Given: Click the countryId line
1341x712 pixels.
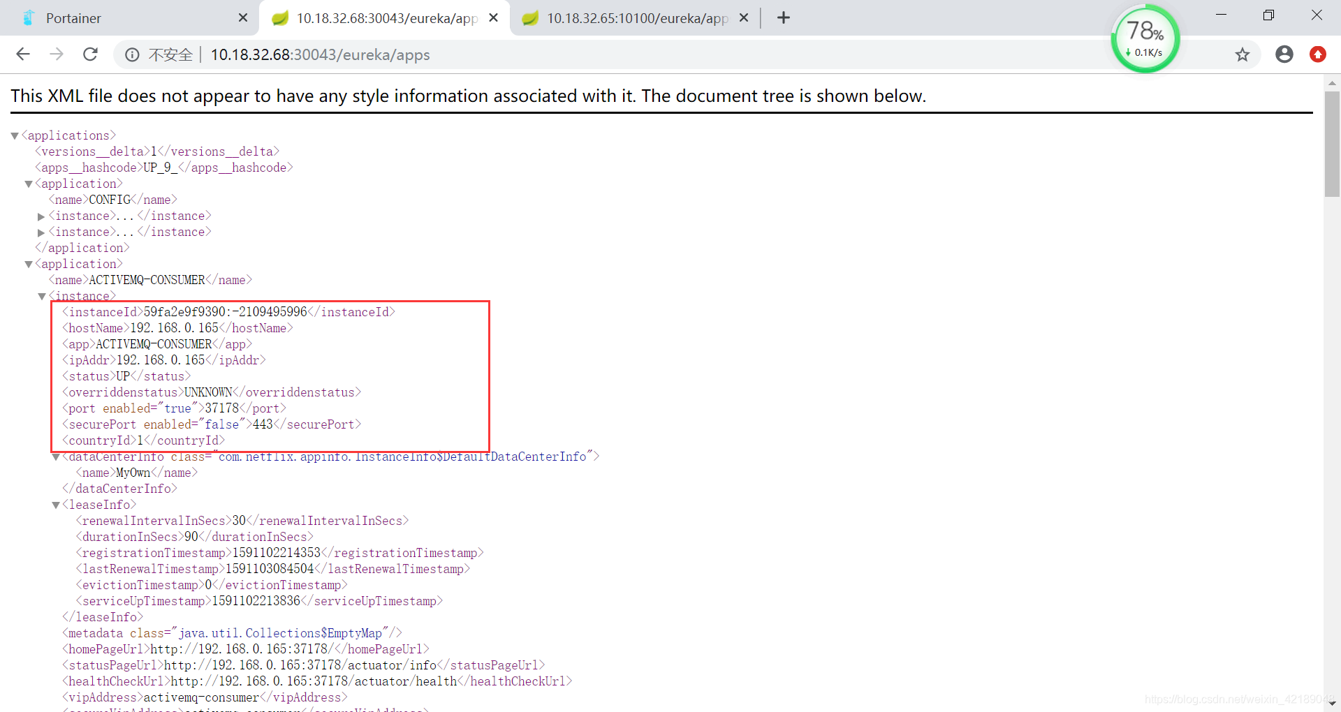Looking at the screenshot, I should click(144, 440).
